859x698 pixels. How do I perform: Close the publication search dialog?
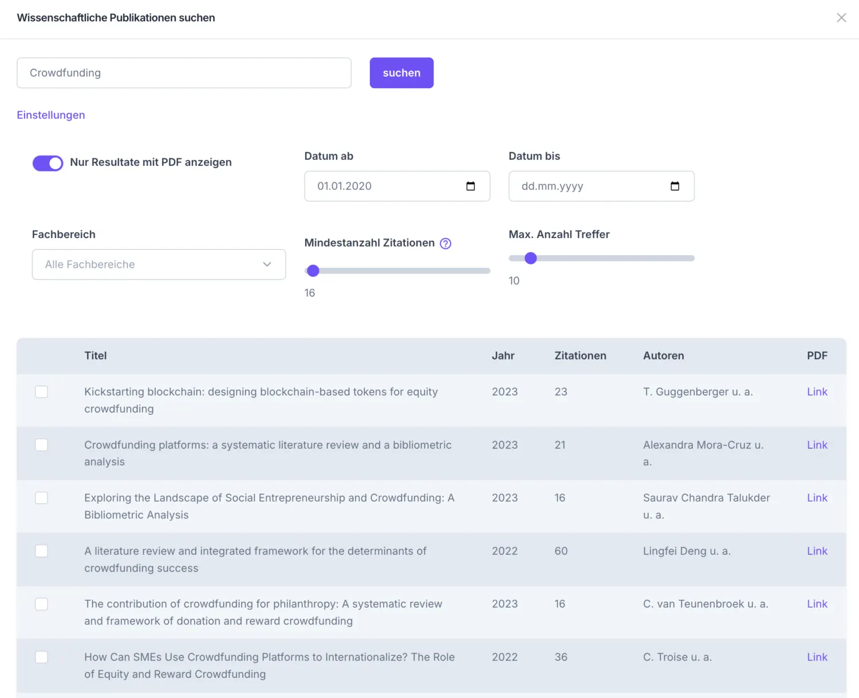click(x=841, y=18)
